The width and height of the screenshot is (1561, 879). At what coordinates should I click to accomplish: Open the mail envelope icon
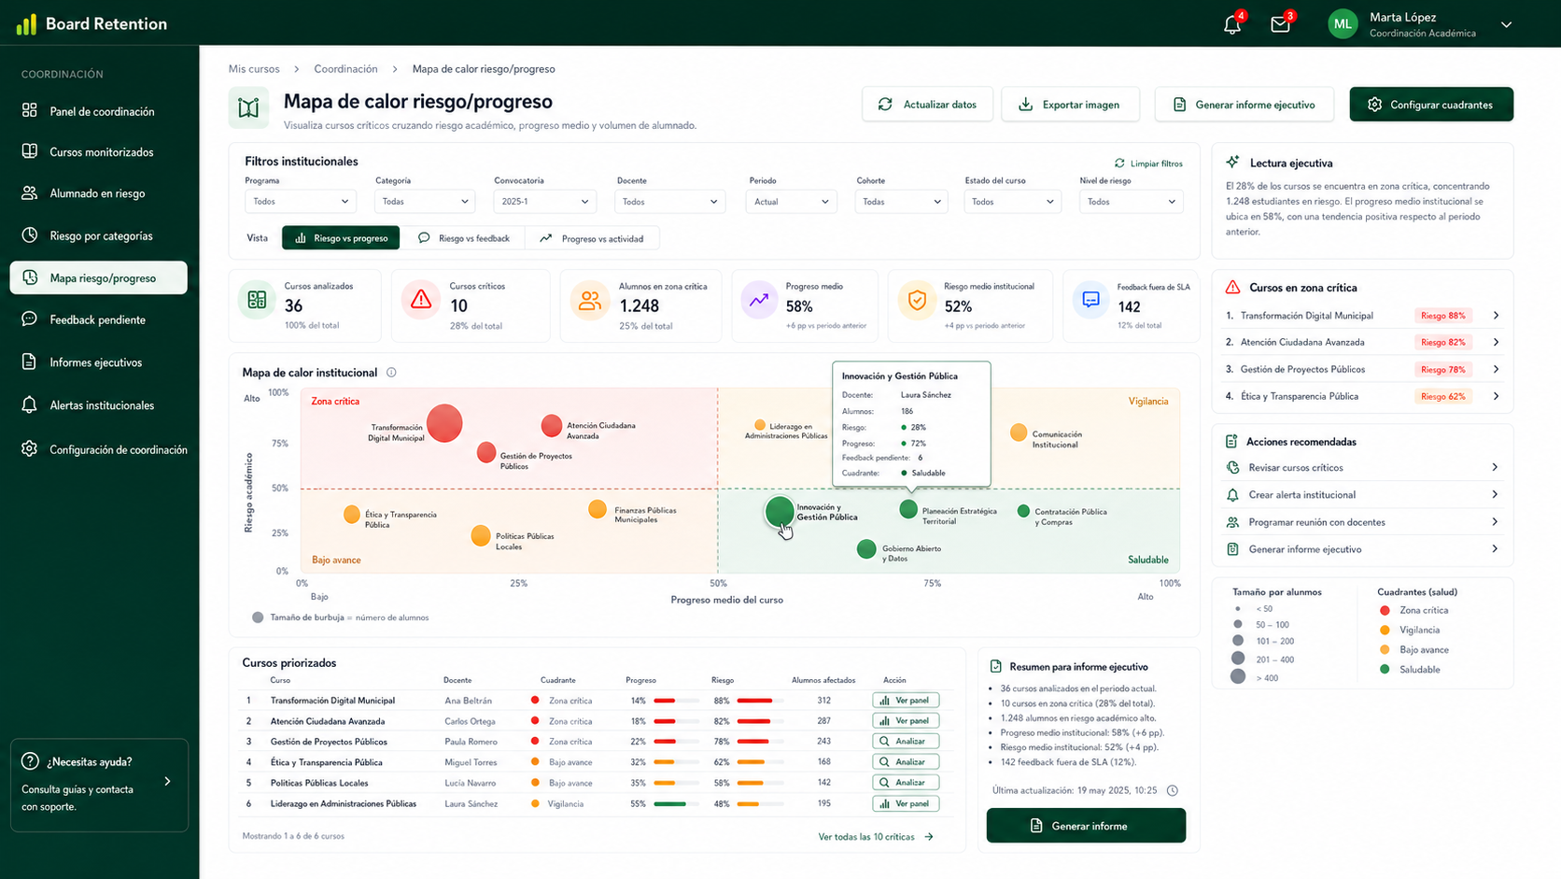[1280, 25]
